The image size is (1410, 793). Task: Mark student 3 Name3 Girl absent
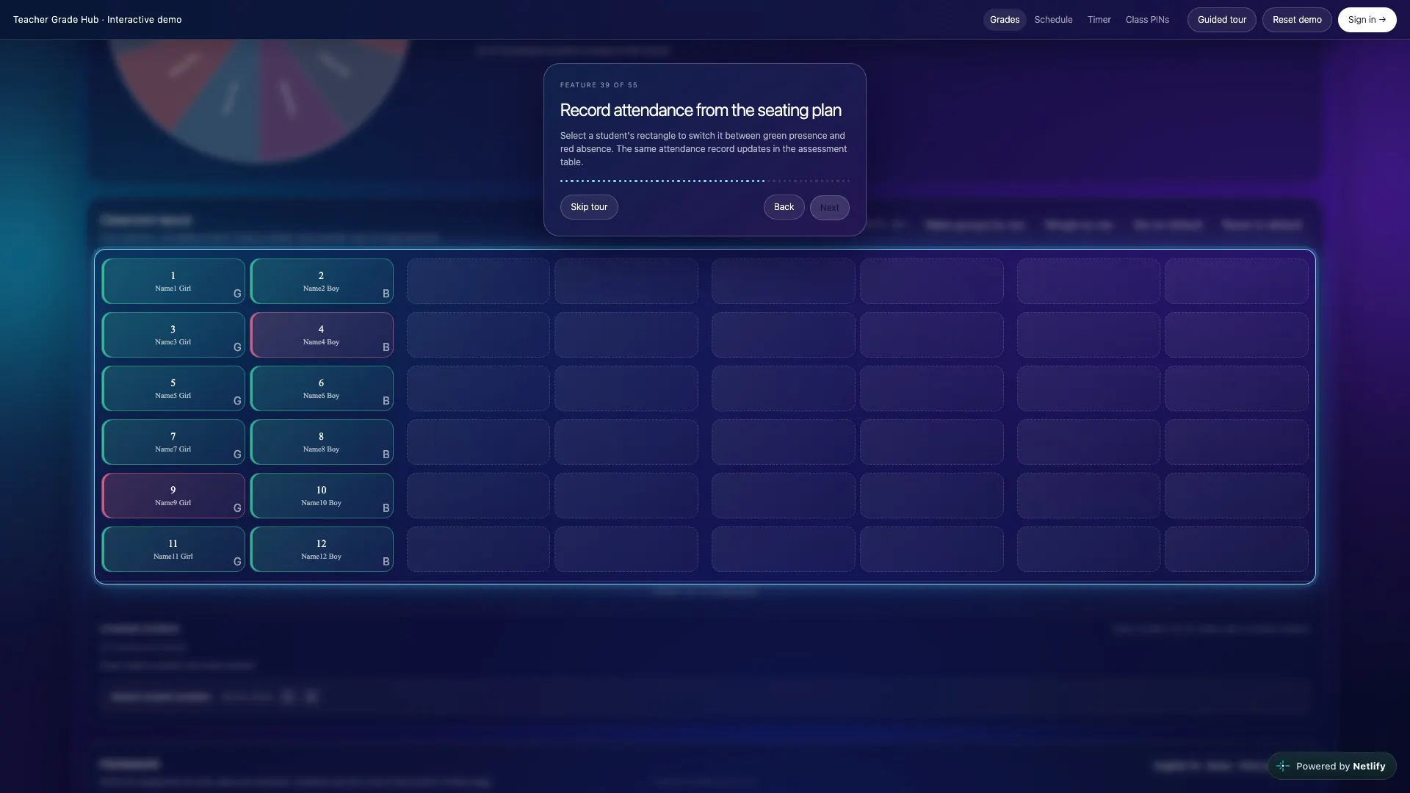pyautogui.click(x=173, y=335)
